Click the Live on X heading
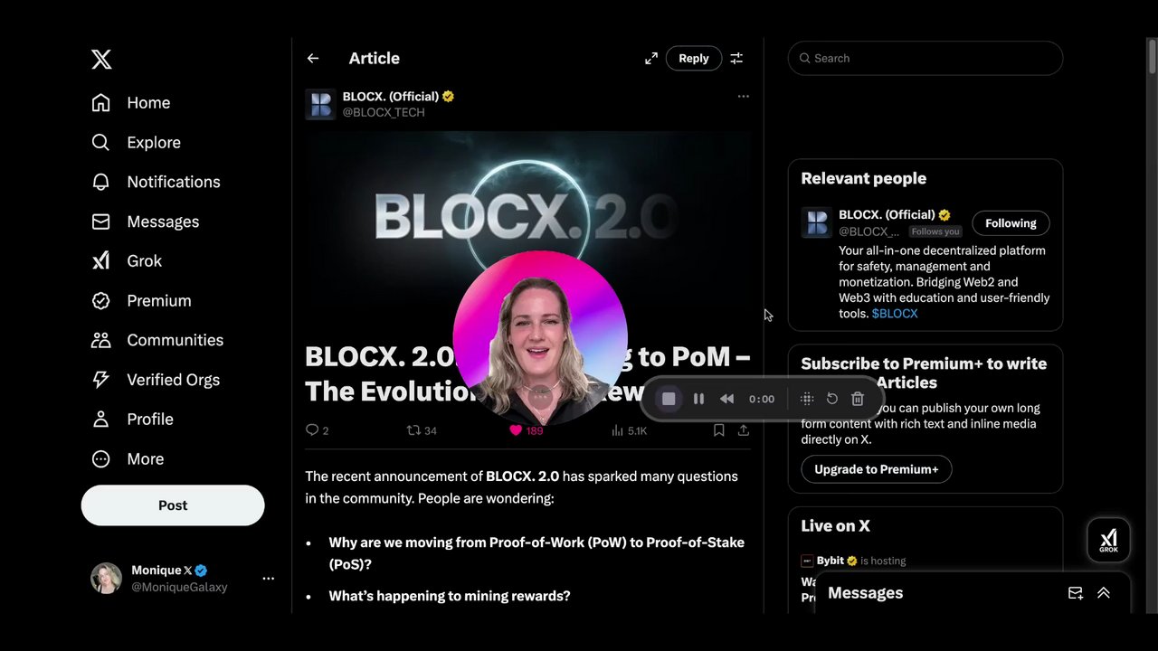 click(835, 525)
